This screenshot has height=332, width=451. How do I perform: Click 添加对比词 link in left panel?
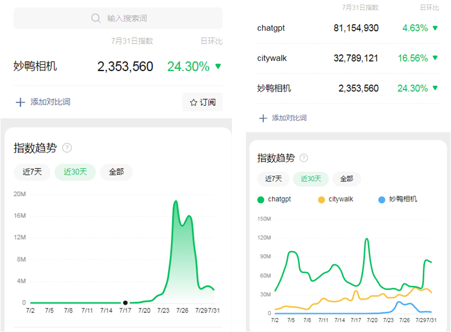(50, 102)
